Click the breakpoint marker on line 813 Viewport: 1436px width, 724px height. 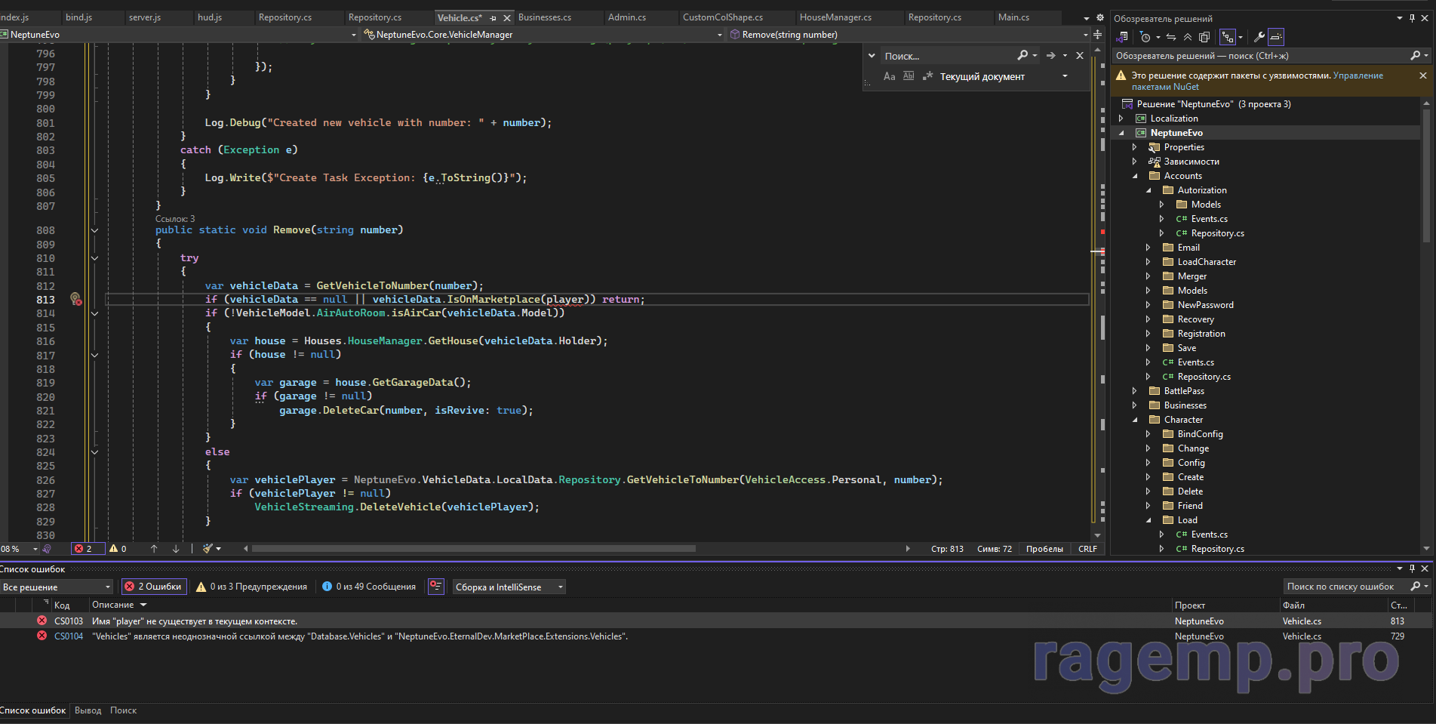75,300
